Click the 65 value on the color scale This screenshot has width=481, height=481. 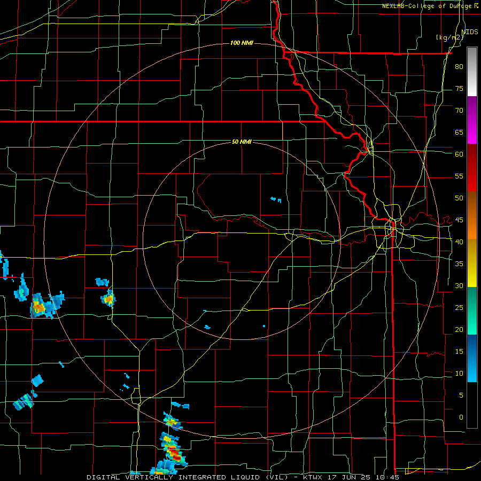[x=459, y=132]
